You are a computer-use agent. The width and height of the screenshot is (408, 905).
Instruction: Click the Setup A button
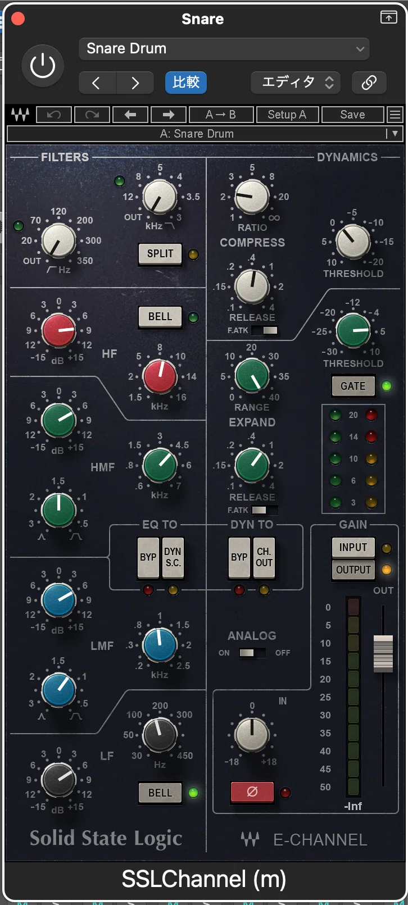tap(287, 115)
